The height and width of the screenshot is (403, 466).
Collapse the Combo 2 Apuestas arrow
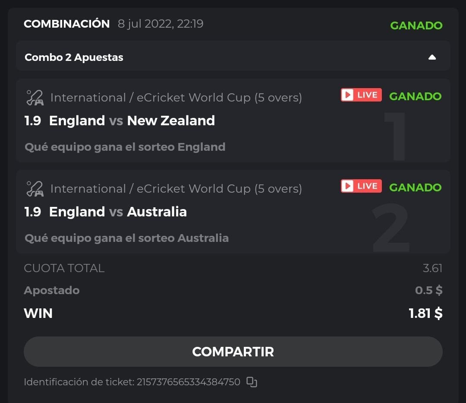pyautogui.click(x=432, y=57)
